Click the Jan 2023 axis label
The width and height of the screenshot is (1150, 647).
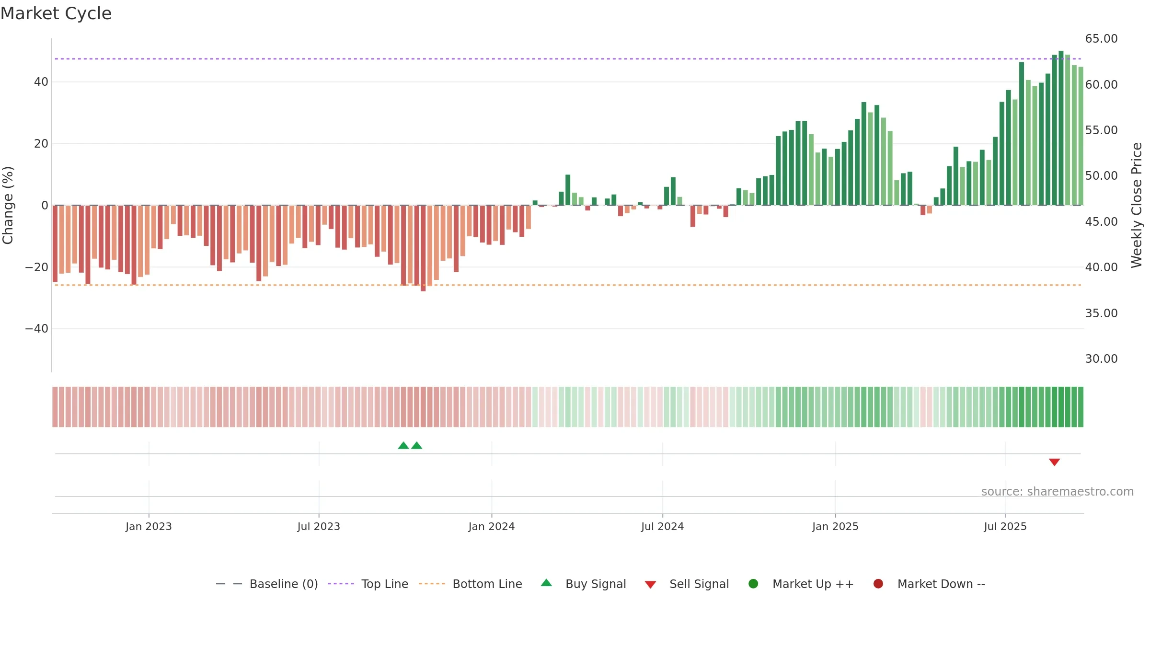pyautogui.click(x=149, y=527)
